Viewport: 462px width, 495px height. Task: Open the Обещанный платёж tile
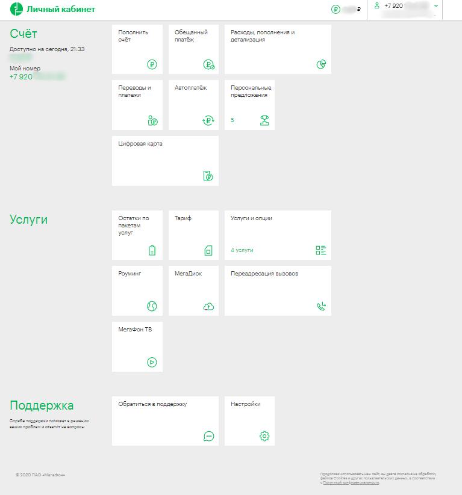[193, 49]
